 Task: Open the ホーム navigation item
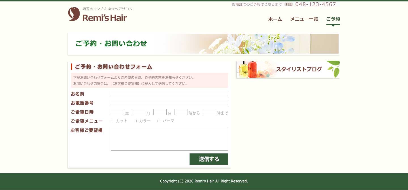point(275,19)
